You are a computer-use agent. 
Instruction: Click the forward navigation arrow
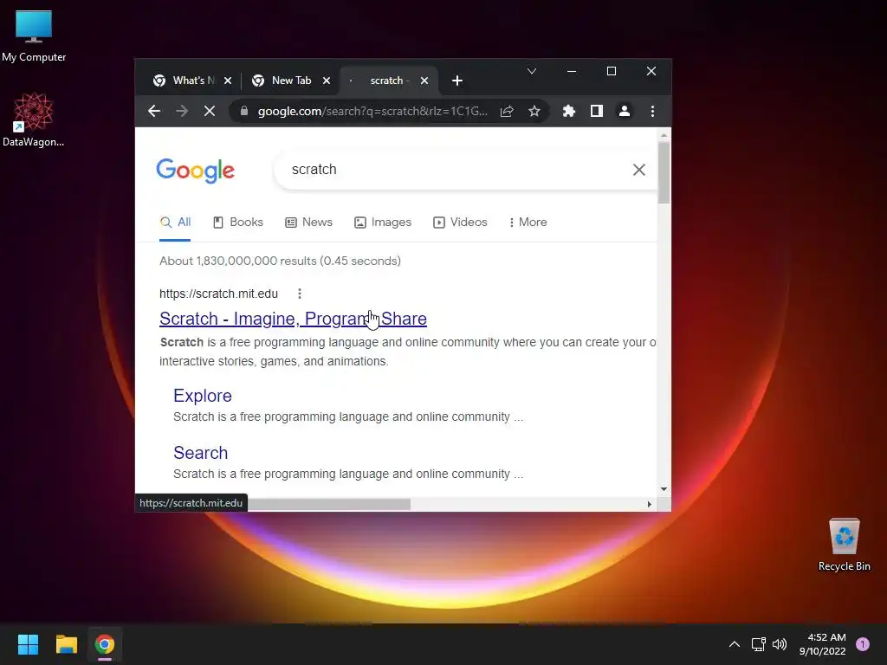(x=182, y=111)
